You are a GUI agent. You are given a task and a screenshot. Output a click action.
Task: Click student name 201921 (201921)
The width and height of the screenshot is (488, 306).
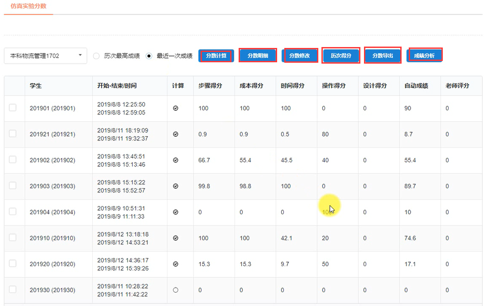click(x=52, y=134)
